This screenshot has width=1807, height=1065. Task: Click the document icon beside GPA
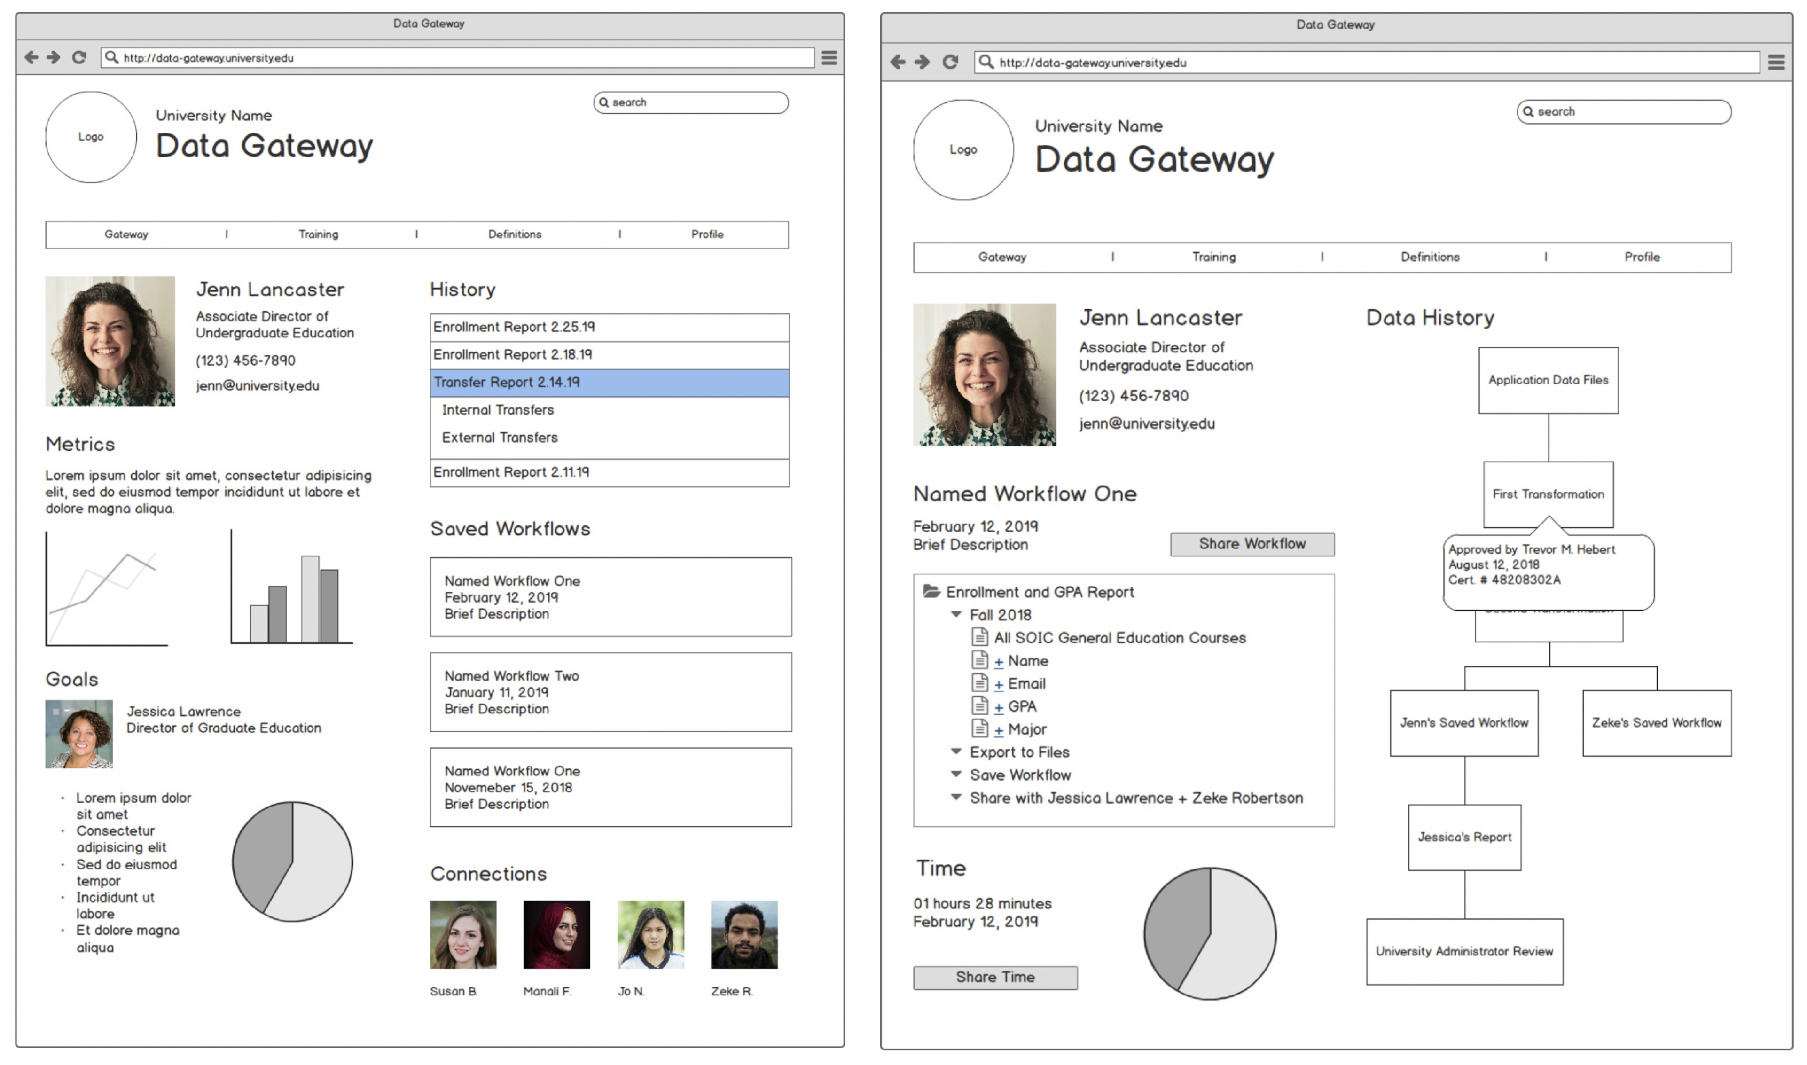pyautogui.click(x=979, y=706)
